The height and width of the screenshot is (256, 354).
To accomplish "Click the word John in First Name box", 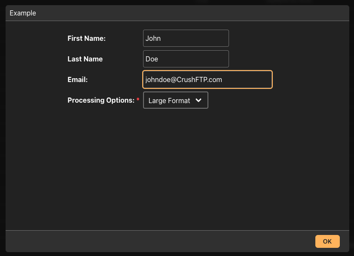I will [x=153, y=38].
